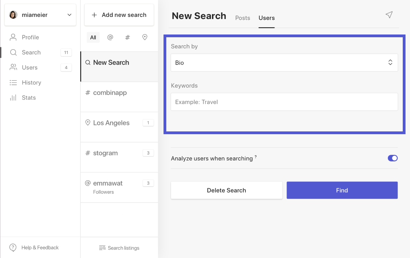The image size is (410, 258).
Task: Switch to the Posts tab
Action: [x=243, y=18]
